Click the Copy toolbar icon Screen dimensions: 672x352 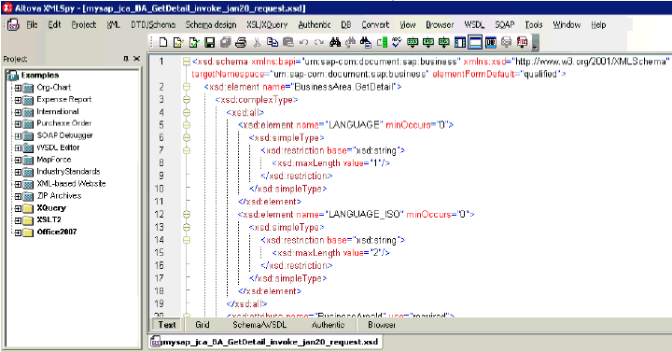(x=273, y=42)
